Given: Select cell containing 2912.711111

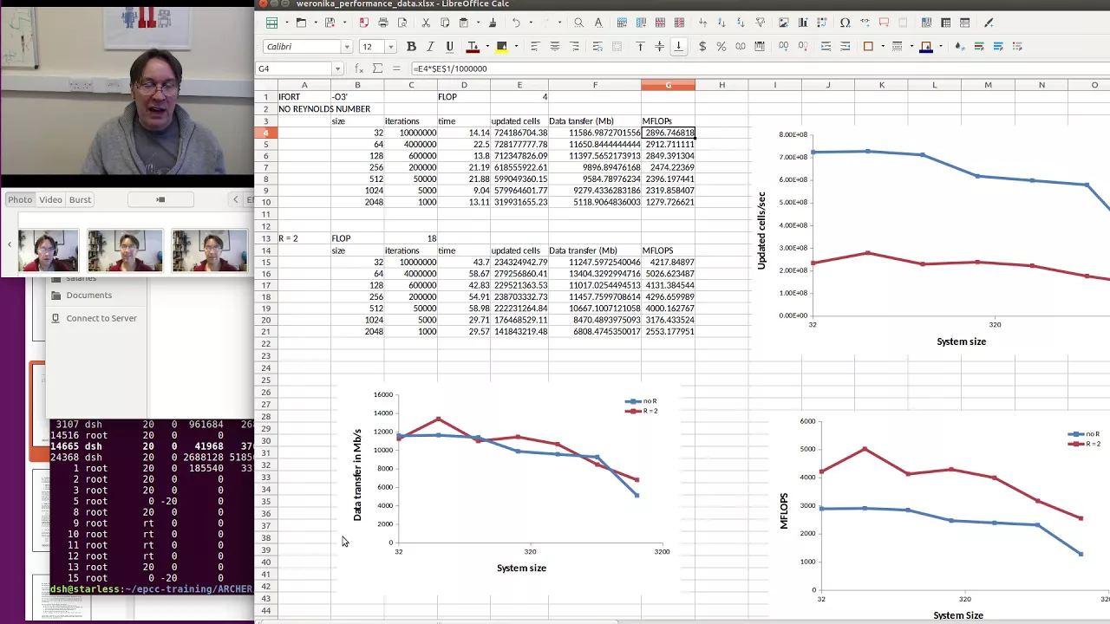Looking at the screenshot, I should pyautogui.click(x=668, y=145).
